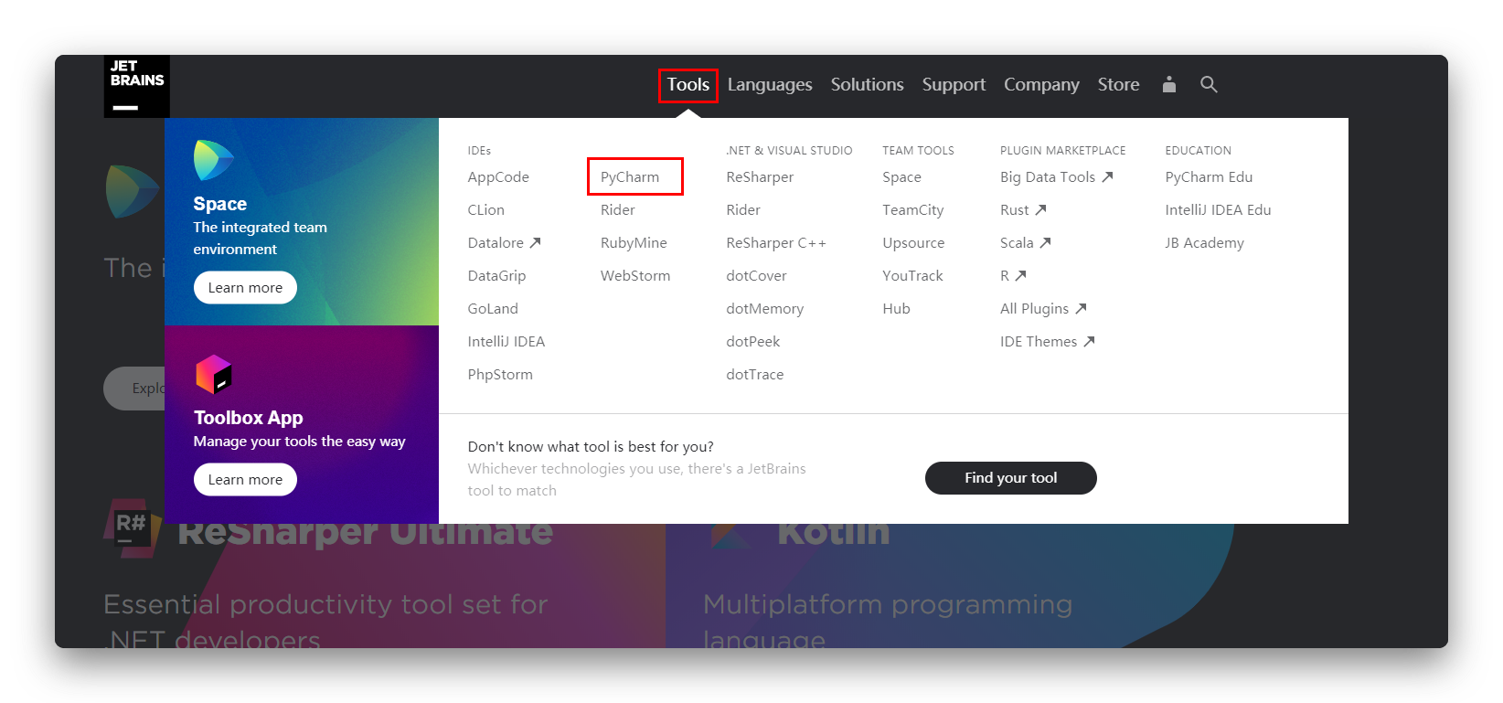Open the CLion link
Viewport: 1503px width, 703px height.
486,209
